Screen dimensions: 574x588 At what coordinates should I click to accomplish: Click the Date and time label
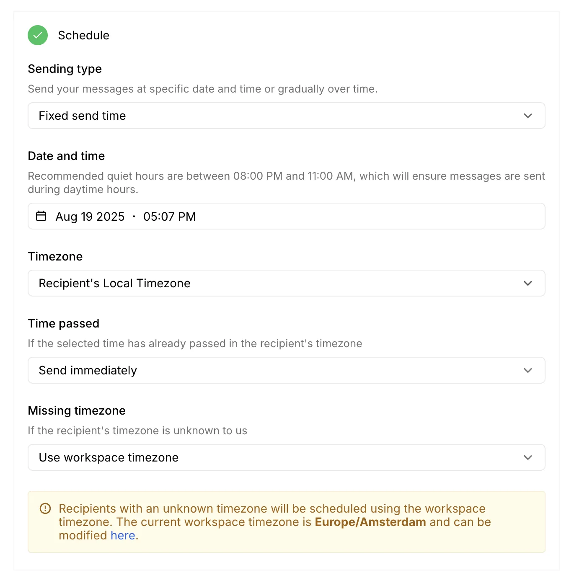(66, 156)
